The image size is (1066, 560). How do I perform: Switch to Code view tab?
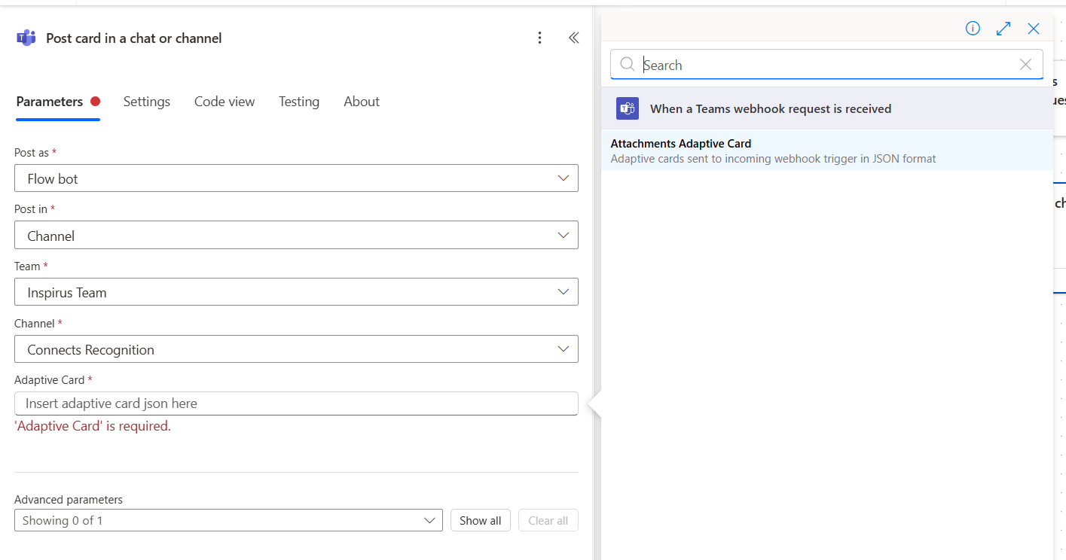click(225, 102)
